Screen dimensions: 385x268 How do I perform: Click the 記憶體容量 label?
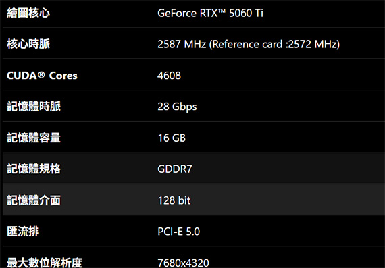tap(34, 138)
